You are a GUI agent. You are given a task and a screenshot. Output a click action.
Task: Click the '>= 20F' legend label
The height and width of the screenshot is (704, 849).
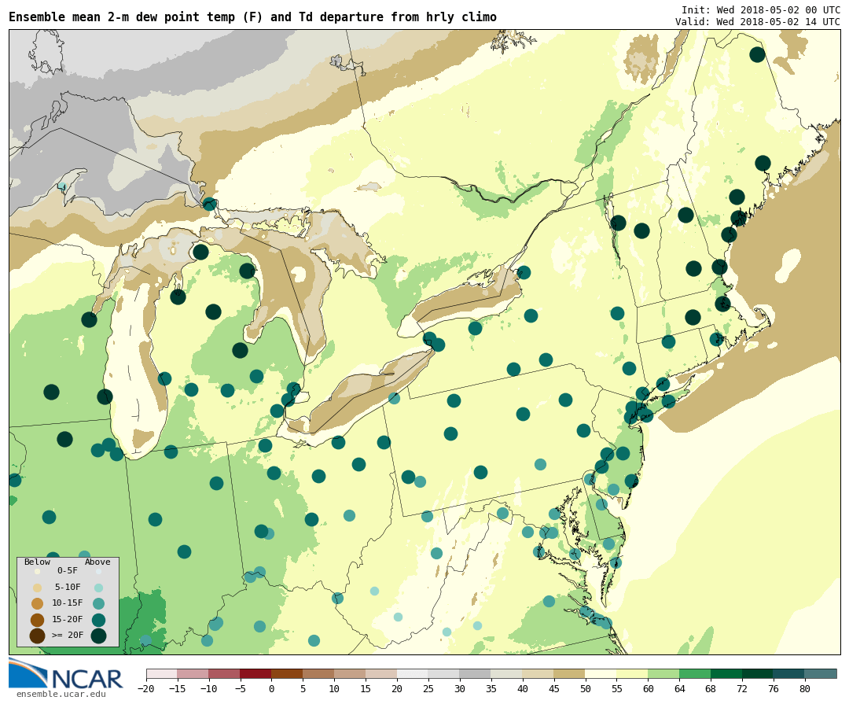tap(67, 635)
